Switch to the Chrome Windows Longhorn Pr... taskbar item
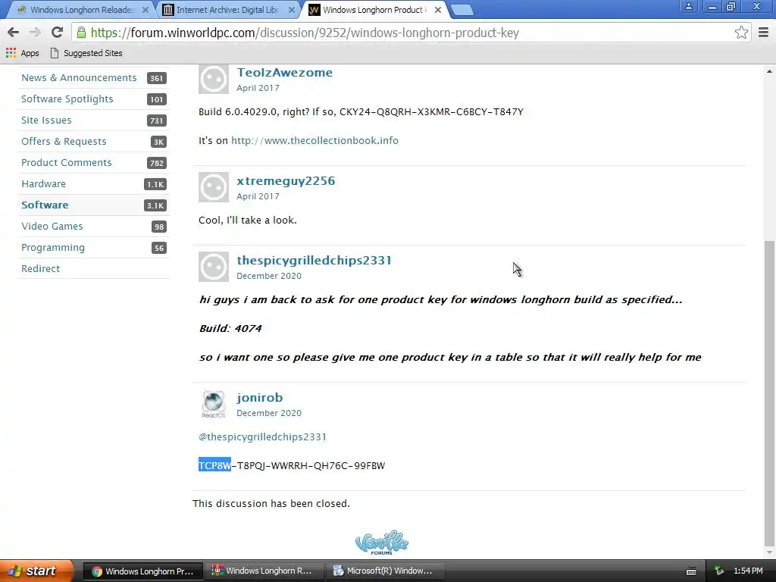The height and width of the screenshot is (582, 776). coord(142,571)
